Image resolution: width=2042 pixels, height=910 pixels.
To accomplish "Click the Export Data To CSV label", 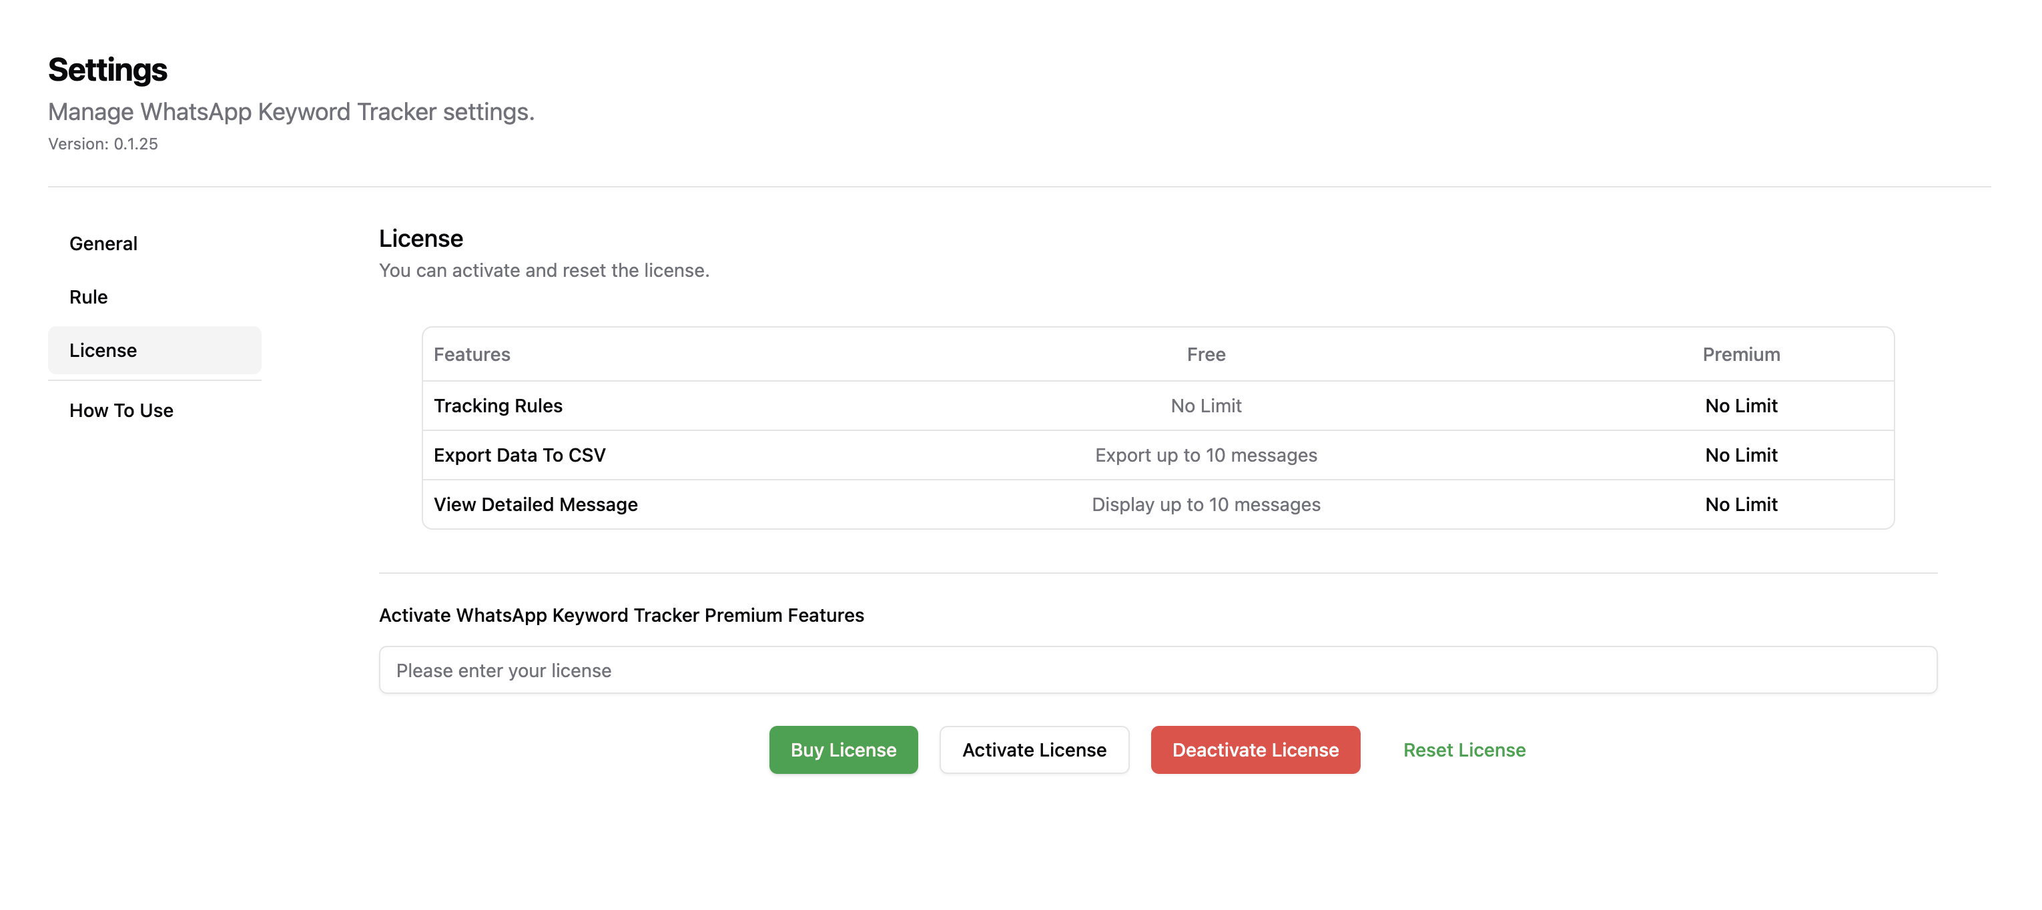I will (x=519, y=454).
